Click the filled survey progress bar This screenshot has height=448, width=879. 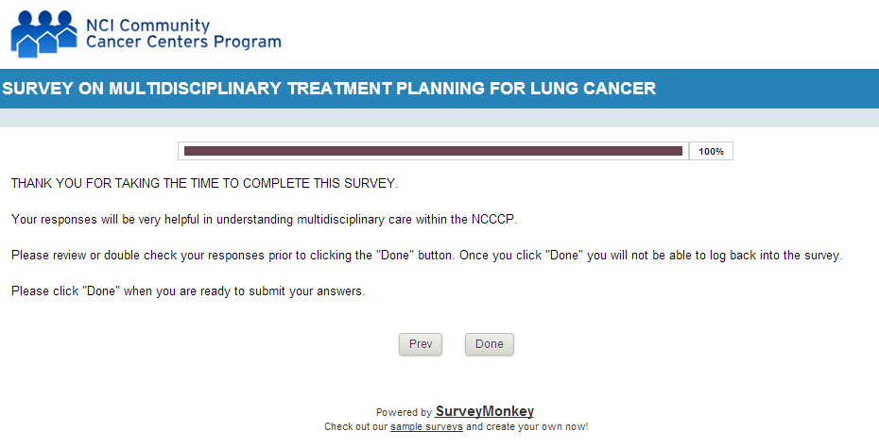coord(433,151)
